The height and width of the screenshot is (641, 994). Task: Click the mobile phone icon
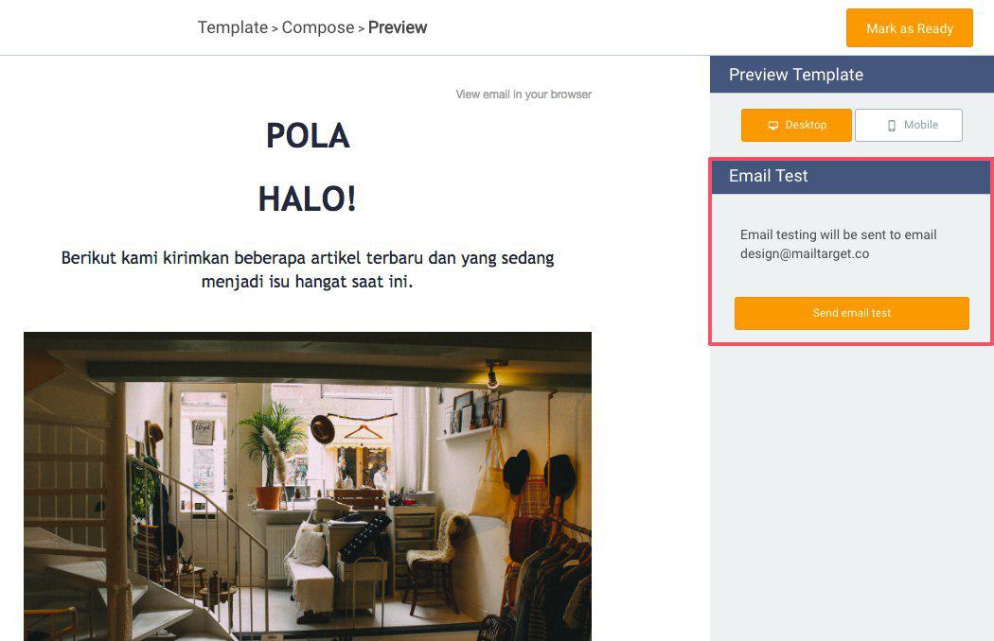[892, 126]
